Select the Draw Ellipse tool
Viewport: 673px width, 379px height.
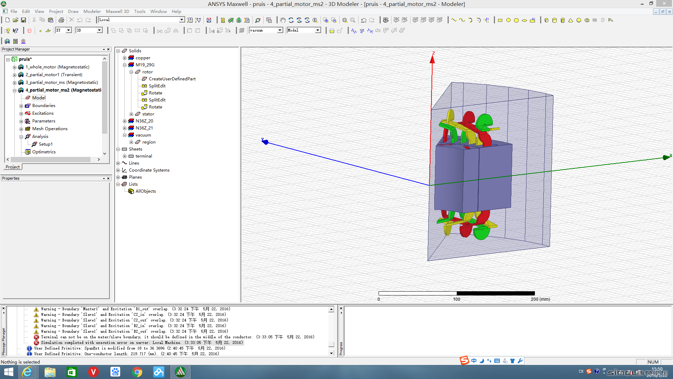click(524, 20)
